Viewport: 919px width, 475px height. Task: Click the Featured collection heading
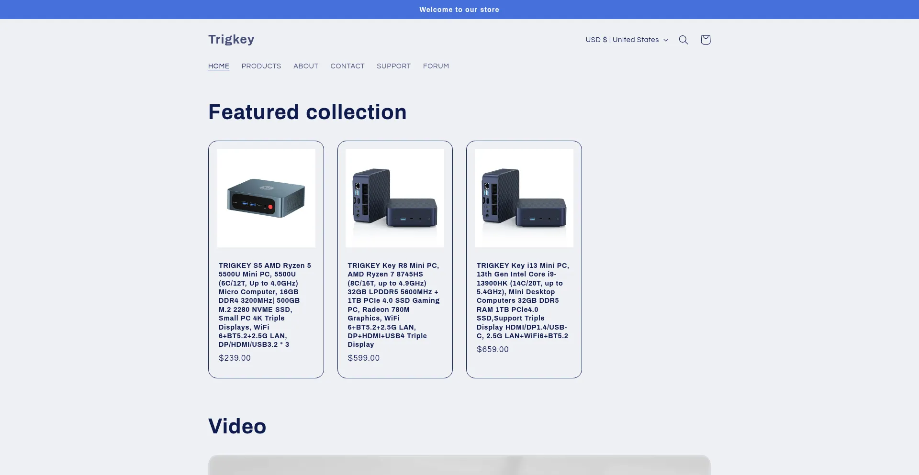click(307, 112)
